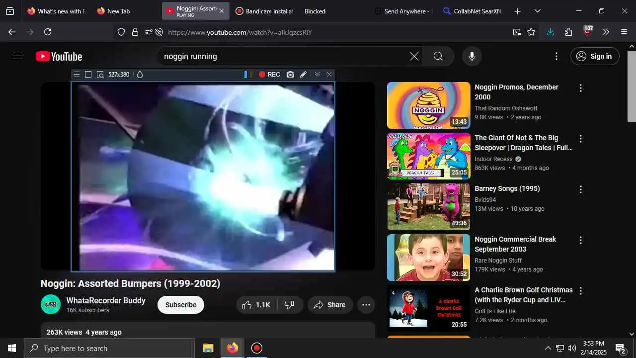636x358 pixels.
Task: Open options for Barney Songs video
Action: (580, 189)
